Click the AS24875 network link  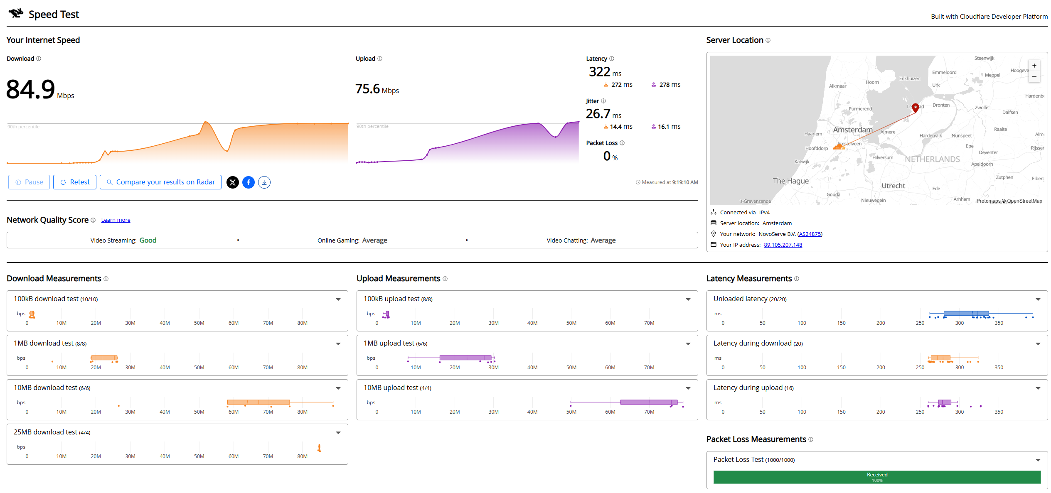pyautogui.click(x=810, y=234)
